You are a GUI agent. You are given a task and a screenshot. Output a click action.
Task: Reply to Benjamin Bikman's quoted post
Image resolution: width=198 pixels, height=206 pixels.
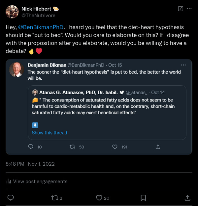(31, 147)
